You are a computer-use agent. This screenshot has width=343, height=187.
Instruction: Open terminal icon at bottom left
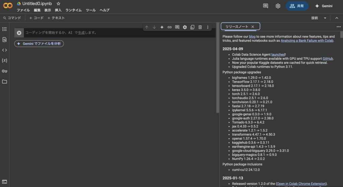click(x=4, y=182)
